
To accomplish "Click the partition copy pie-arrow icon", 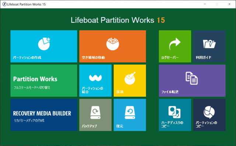I will pos(209,112).
